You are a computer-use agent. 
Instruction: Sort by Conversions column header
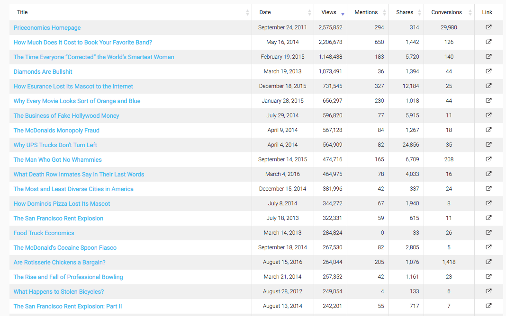[x=446, y=12]
